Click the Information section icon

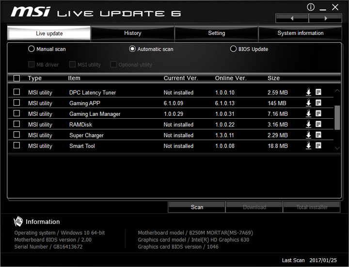click(18, 221)
